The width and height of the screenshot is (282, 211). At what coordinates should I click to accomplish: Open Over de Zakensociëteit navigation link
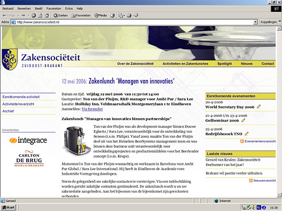[x=135, y=64]
